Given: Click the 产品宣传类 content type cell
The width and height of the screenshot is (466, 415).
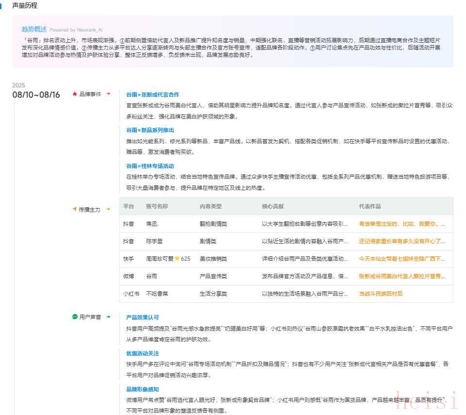Looking at the screenshot, I should (214, 277).
